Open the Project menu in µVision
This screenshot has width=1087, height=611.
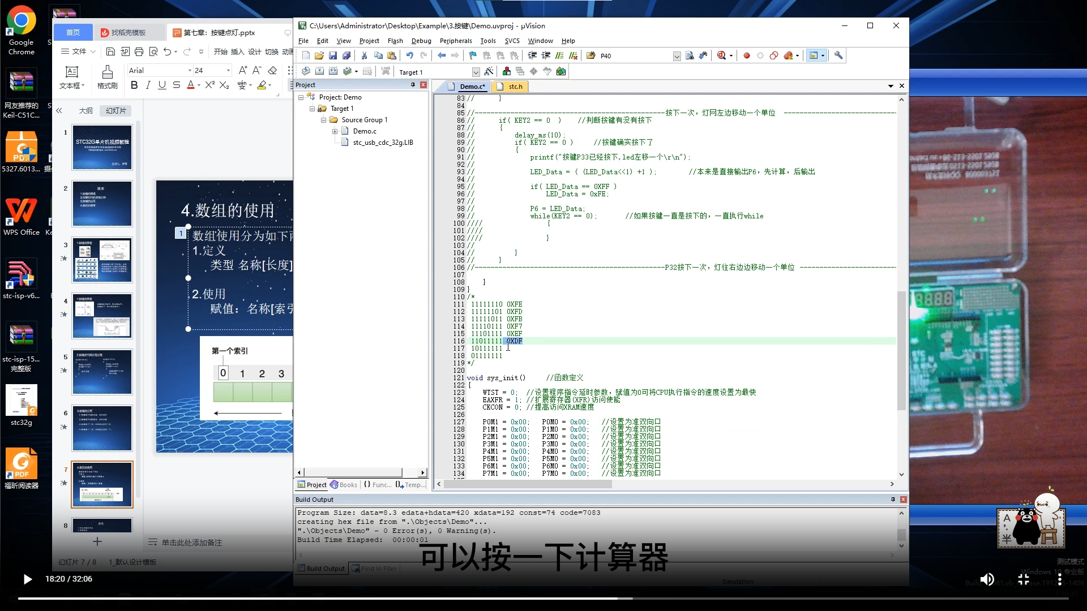coord(369,41)
